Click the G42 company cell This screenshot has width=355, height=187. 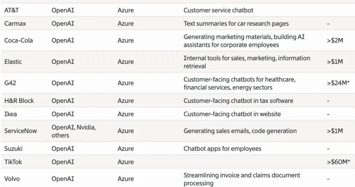coord(10,83)
